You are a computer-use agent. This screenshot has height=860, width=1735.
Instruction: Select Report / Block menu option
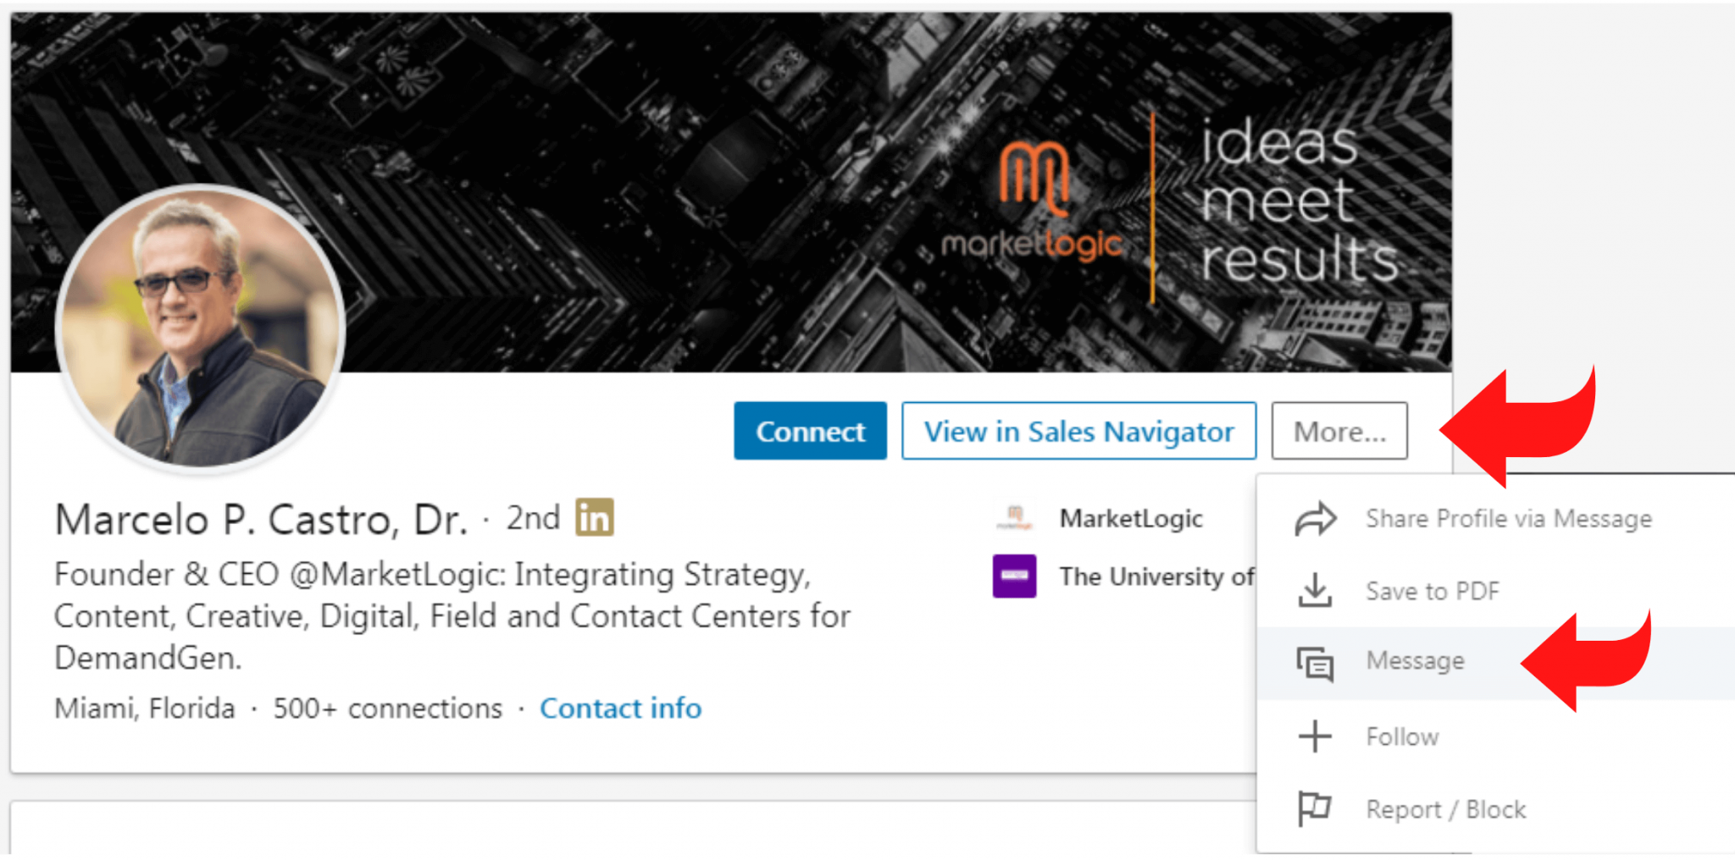(1446, 808)
